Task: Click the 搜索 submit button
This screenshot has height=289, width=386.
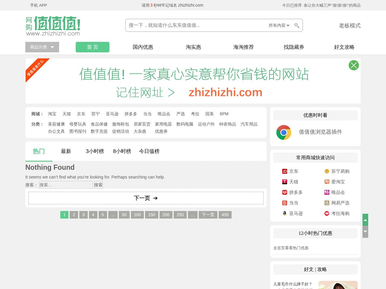Action: (98, 185)
